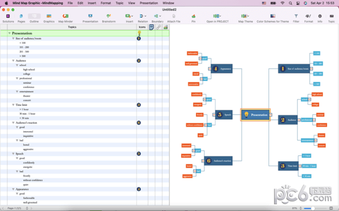Open the Graphics toolbar icon
This screenshot has width=339, height=211.
[x=49, y=16]
